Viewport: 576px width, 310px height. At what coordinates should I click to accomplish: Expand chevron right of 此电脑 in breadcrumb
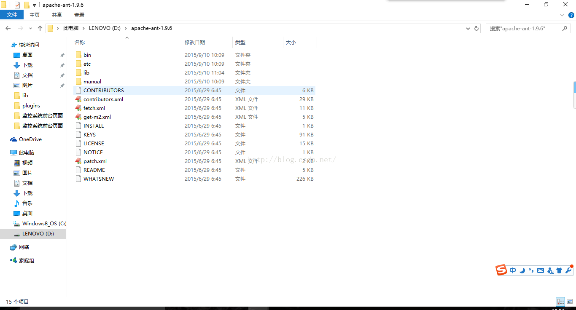(83, 28)
